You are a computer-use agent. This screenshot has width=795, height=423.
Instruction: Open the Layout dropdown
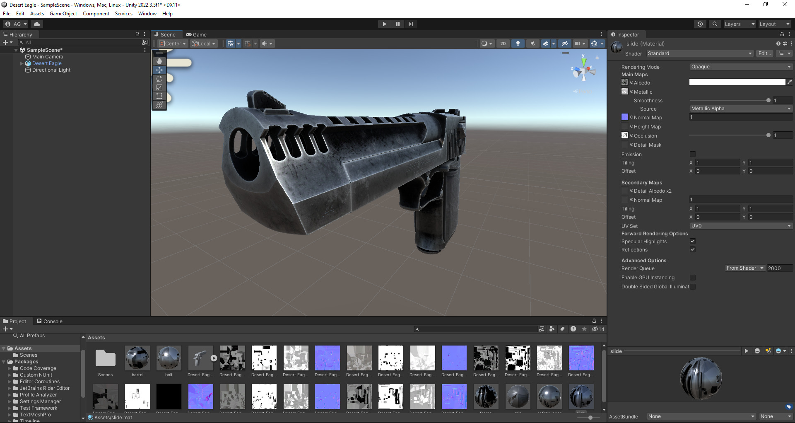774,24
